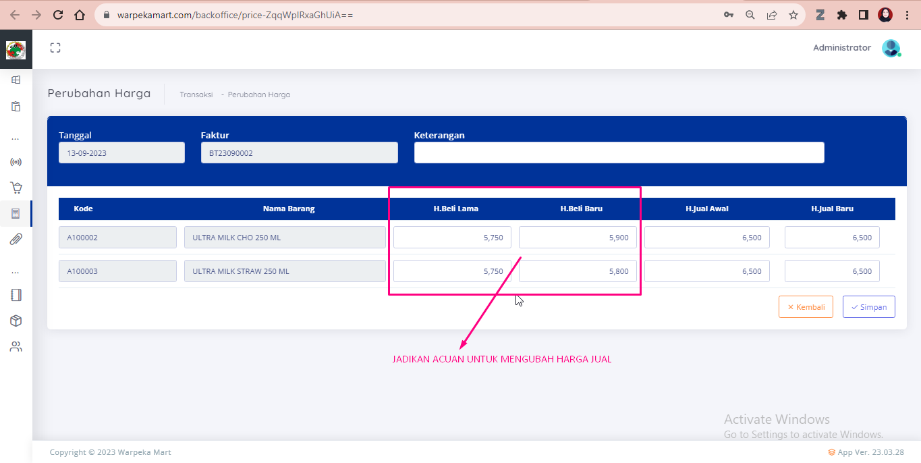
Task: Click the browser forward arrow
Action: coord(36,15)
